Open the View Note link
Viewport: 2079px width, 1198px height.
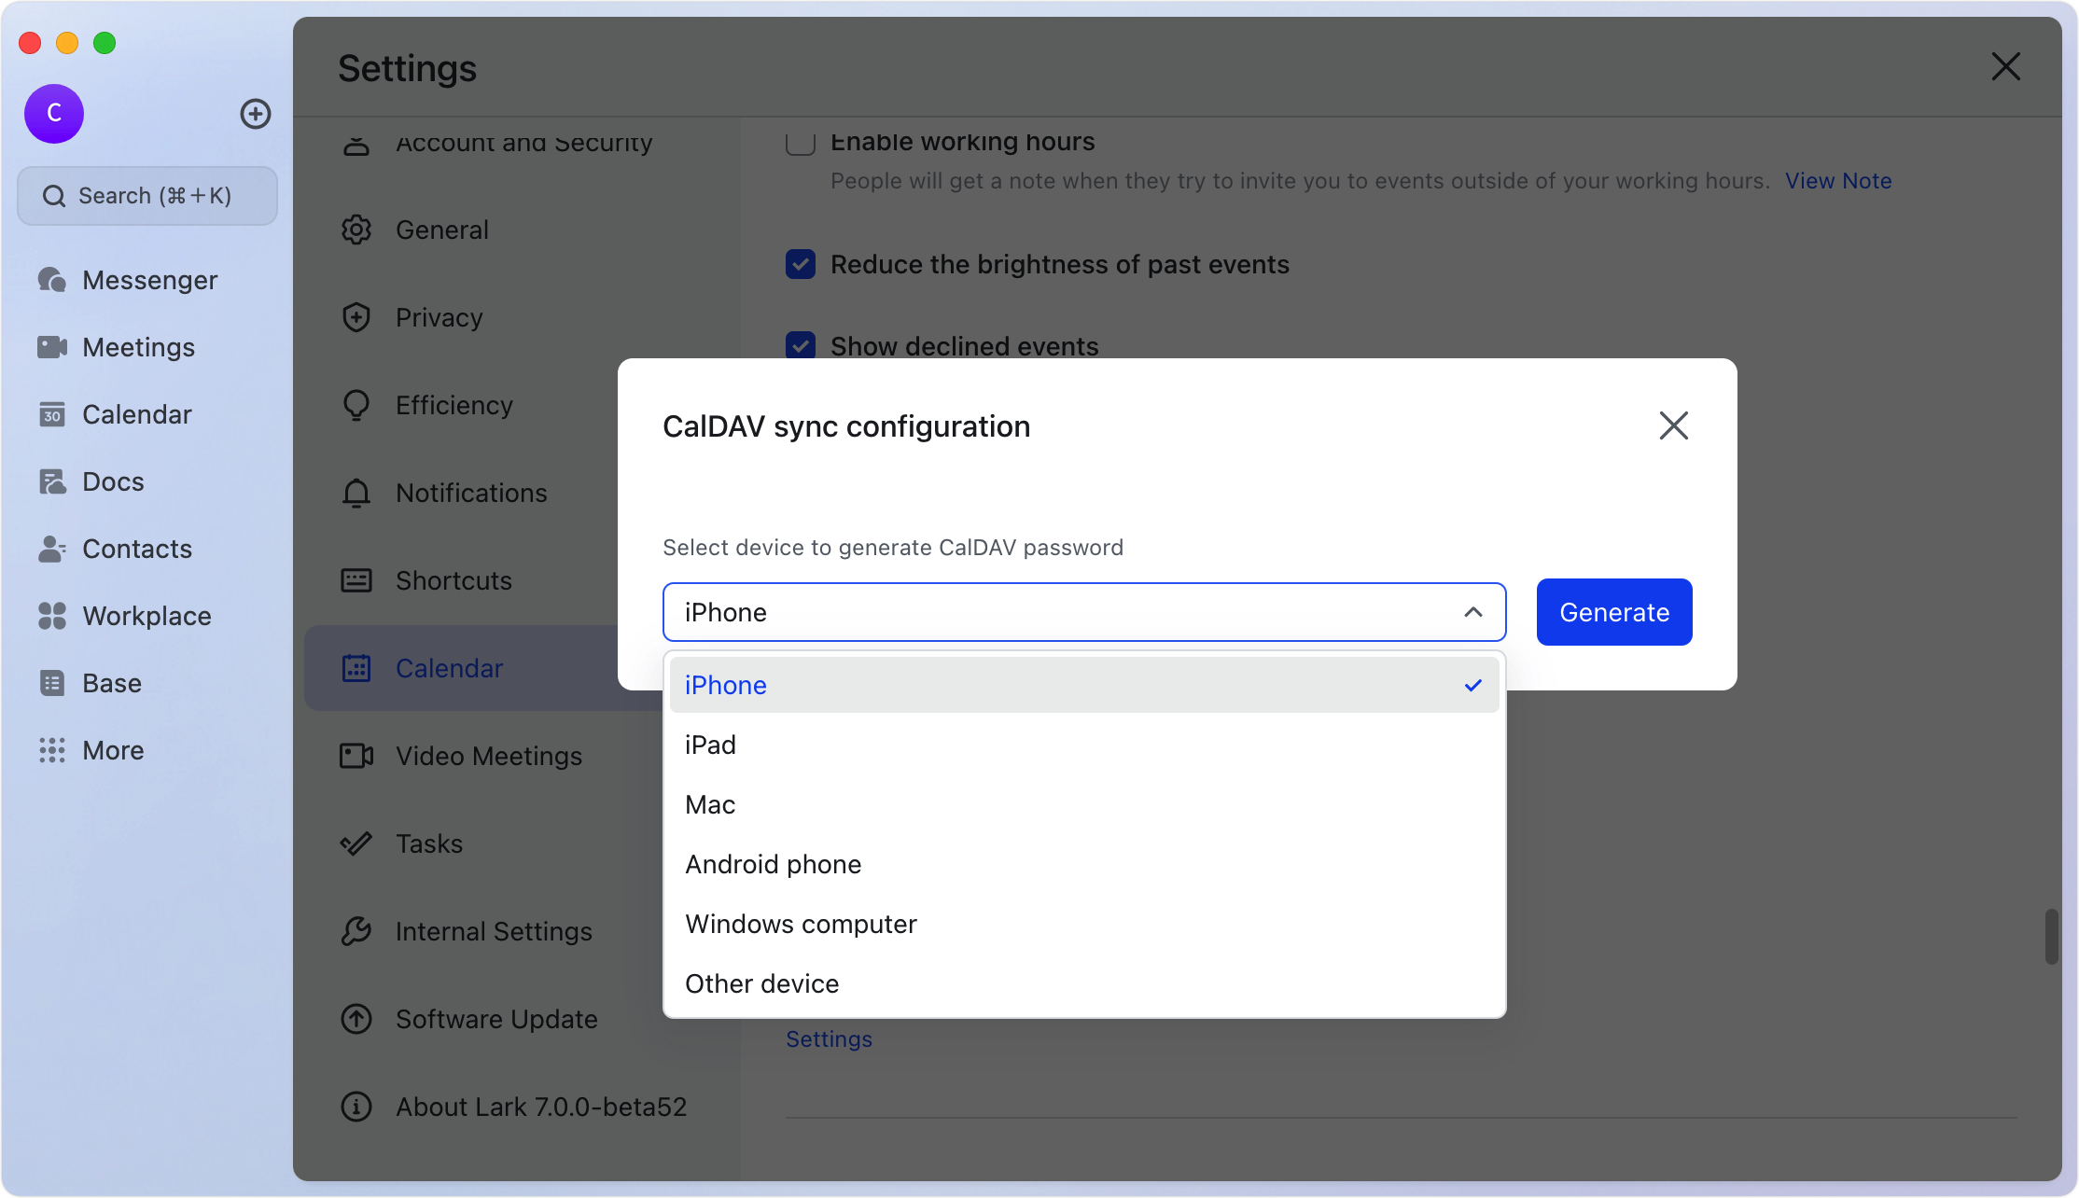[1838, 181]
